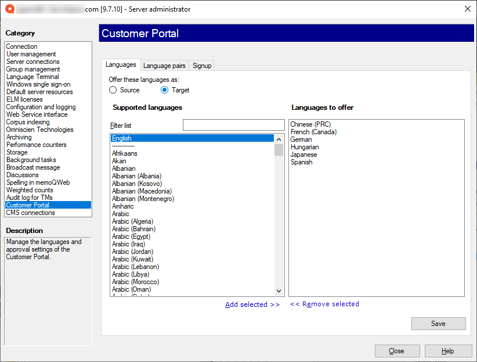Open the Languages tab
477x362 pixels.
(121, 65)
